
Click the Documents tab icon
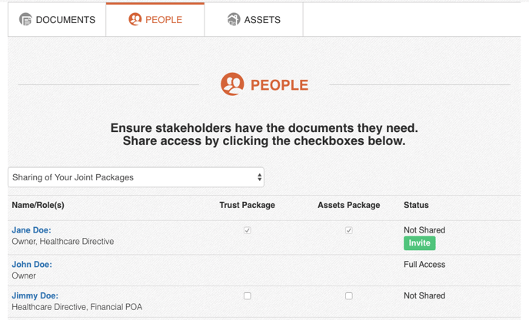pos(25,19)
